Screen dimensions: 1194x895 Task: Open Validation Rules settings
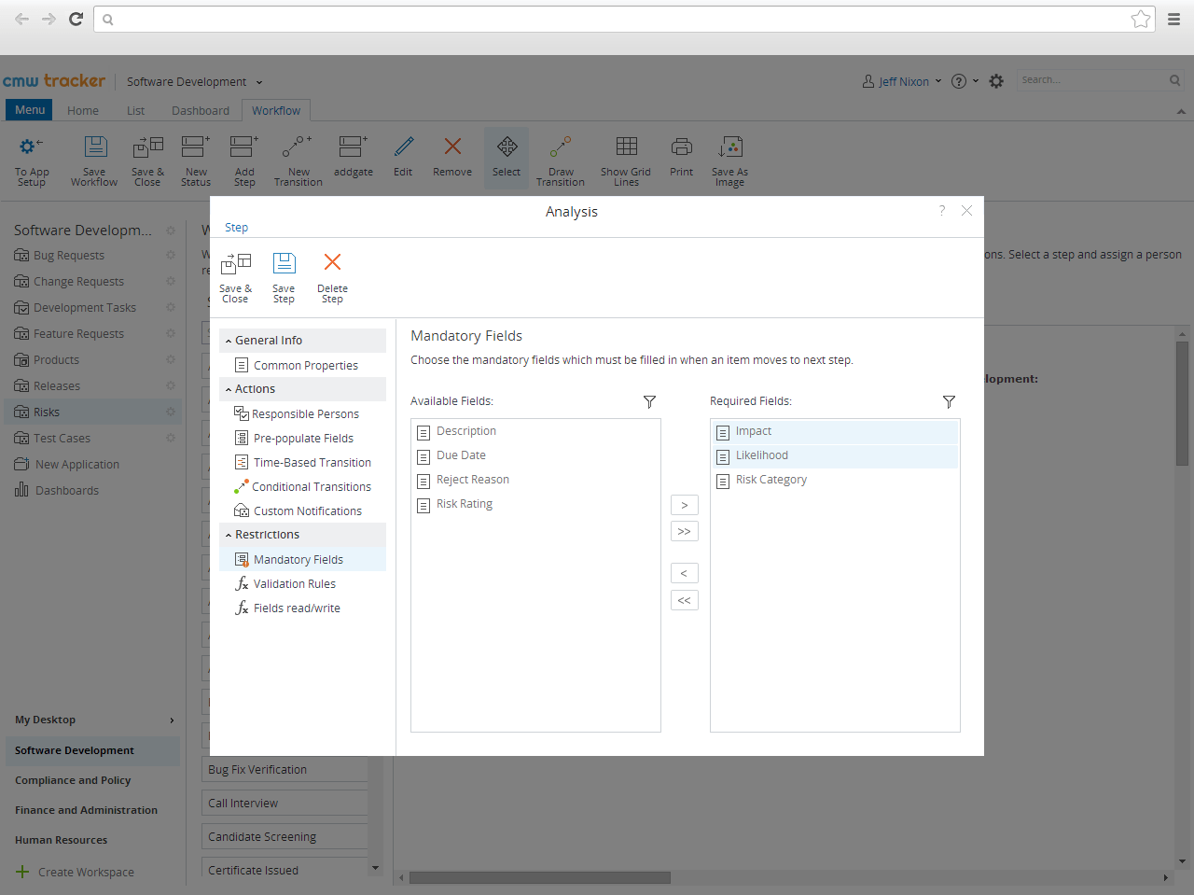(294, 583)
